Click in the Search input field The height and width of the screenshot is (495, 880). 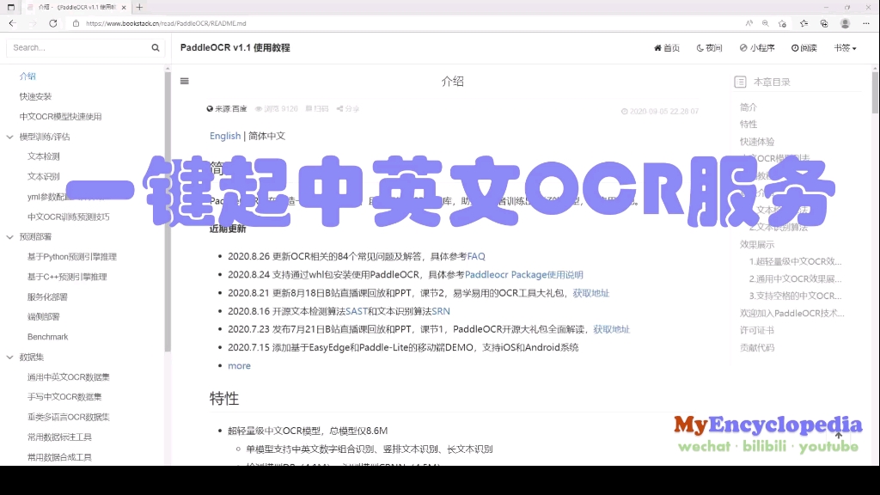[78, 48]
